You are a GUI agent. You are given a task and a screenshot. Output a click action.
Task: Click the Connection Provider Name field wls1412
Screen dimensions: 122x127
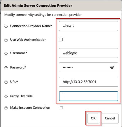(x=88, y=26)
